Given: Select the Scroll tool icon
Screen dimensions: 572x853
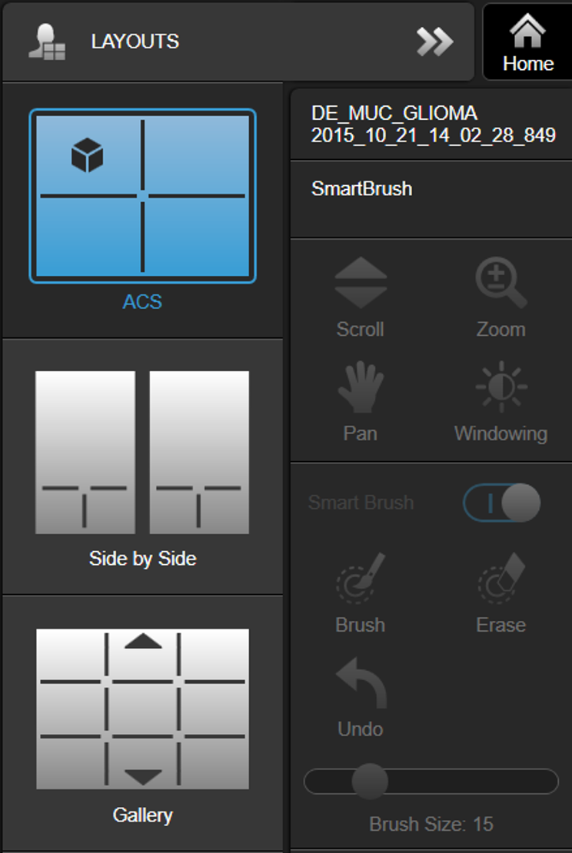Looking at the screenshot, I should (x=361, y=283).
